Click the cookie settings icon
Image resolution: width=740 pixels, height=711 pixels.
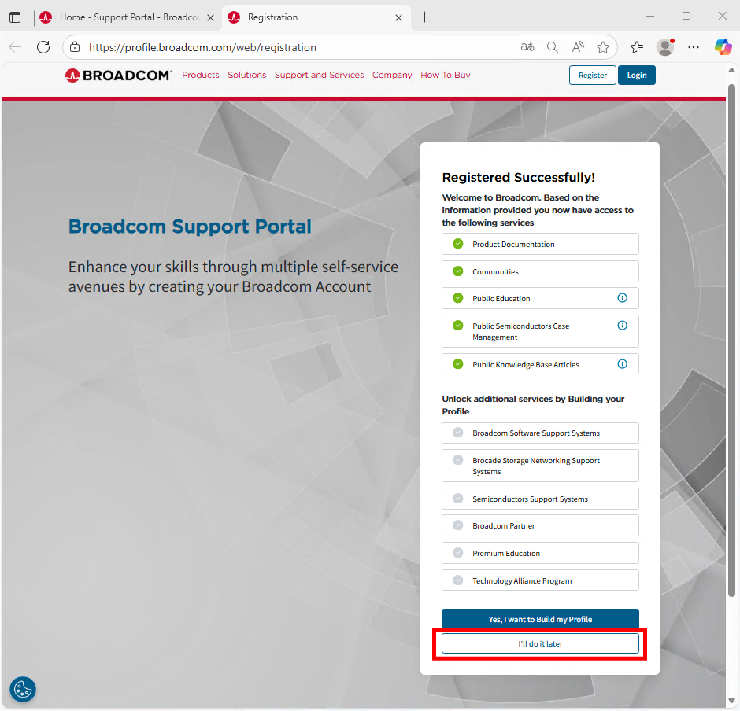tap(23, 689)
